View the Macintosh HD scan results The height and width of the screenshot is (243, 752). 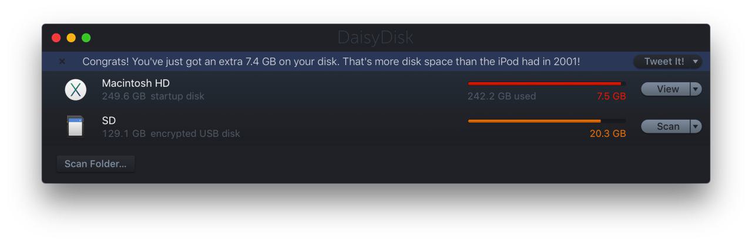pyautogui.click(x=665, y=89)
